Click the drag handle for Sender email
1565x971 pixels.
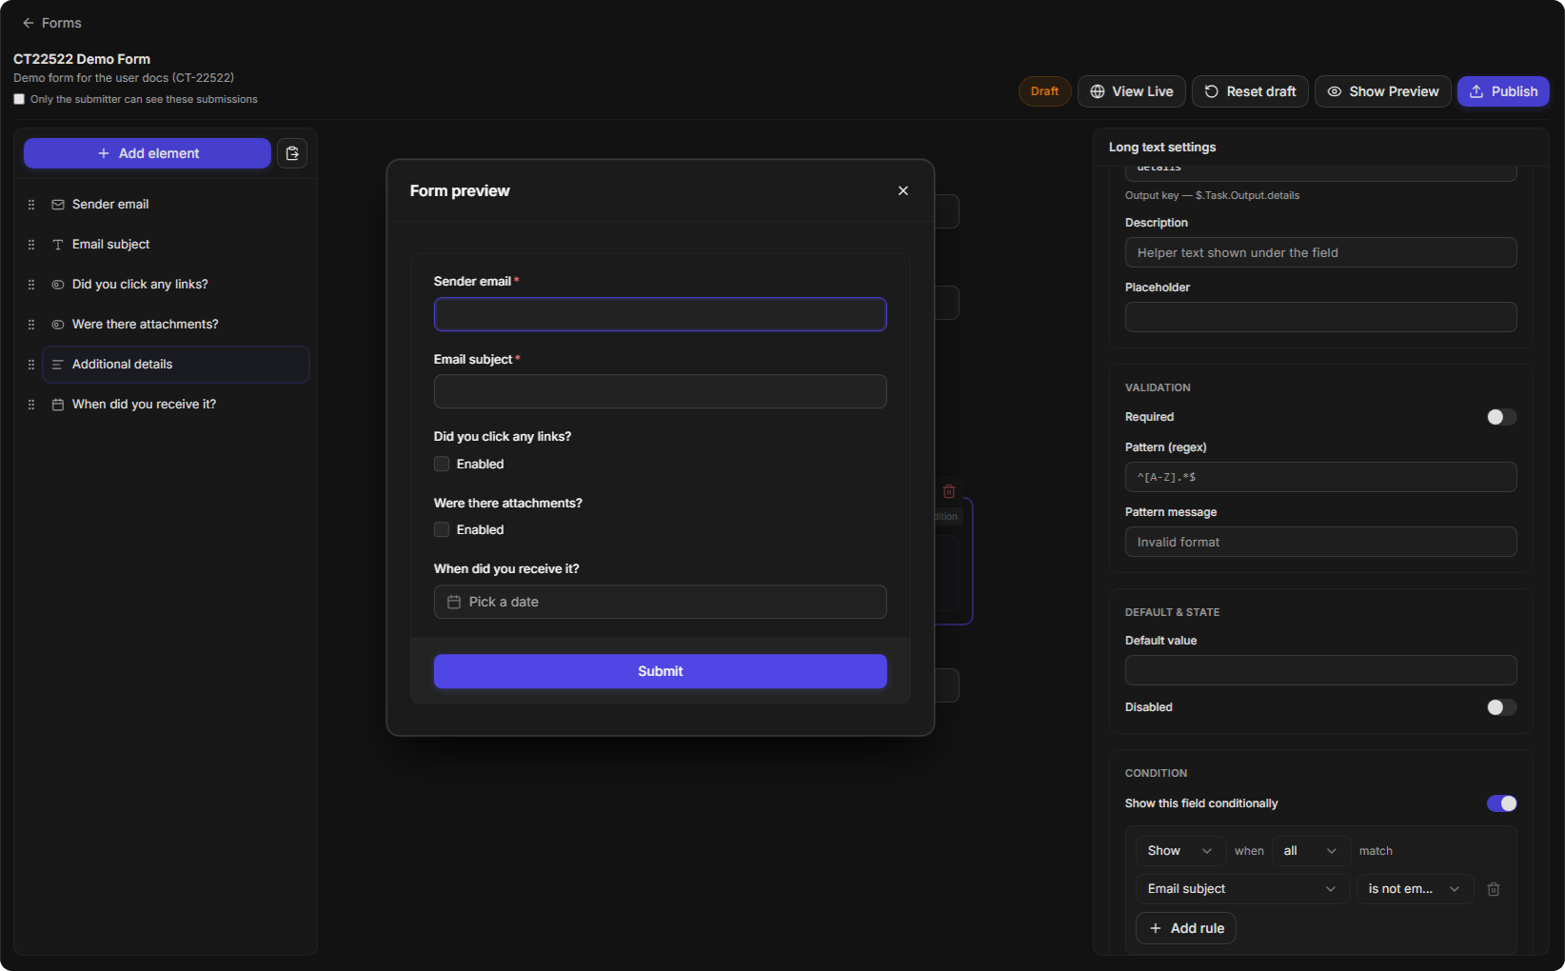tap(31, 205)
